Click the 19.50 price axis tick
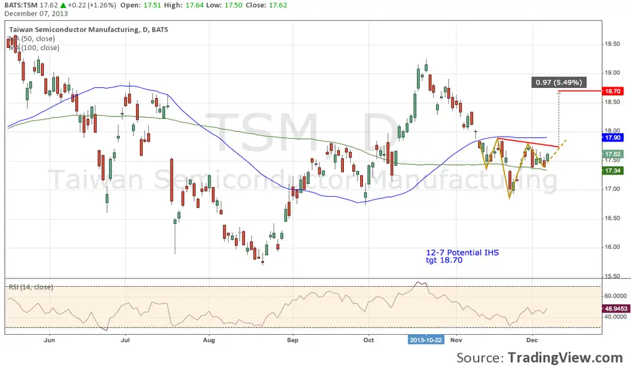 click(x=612, y=44)
